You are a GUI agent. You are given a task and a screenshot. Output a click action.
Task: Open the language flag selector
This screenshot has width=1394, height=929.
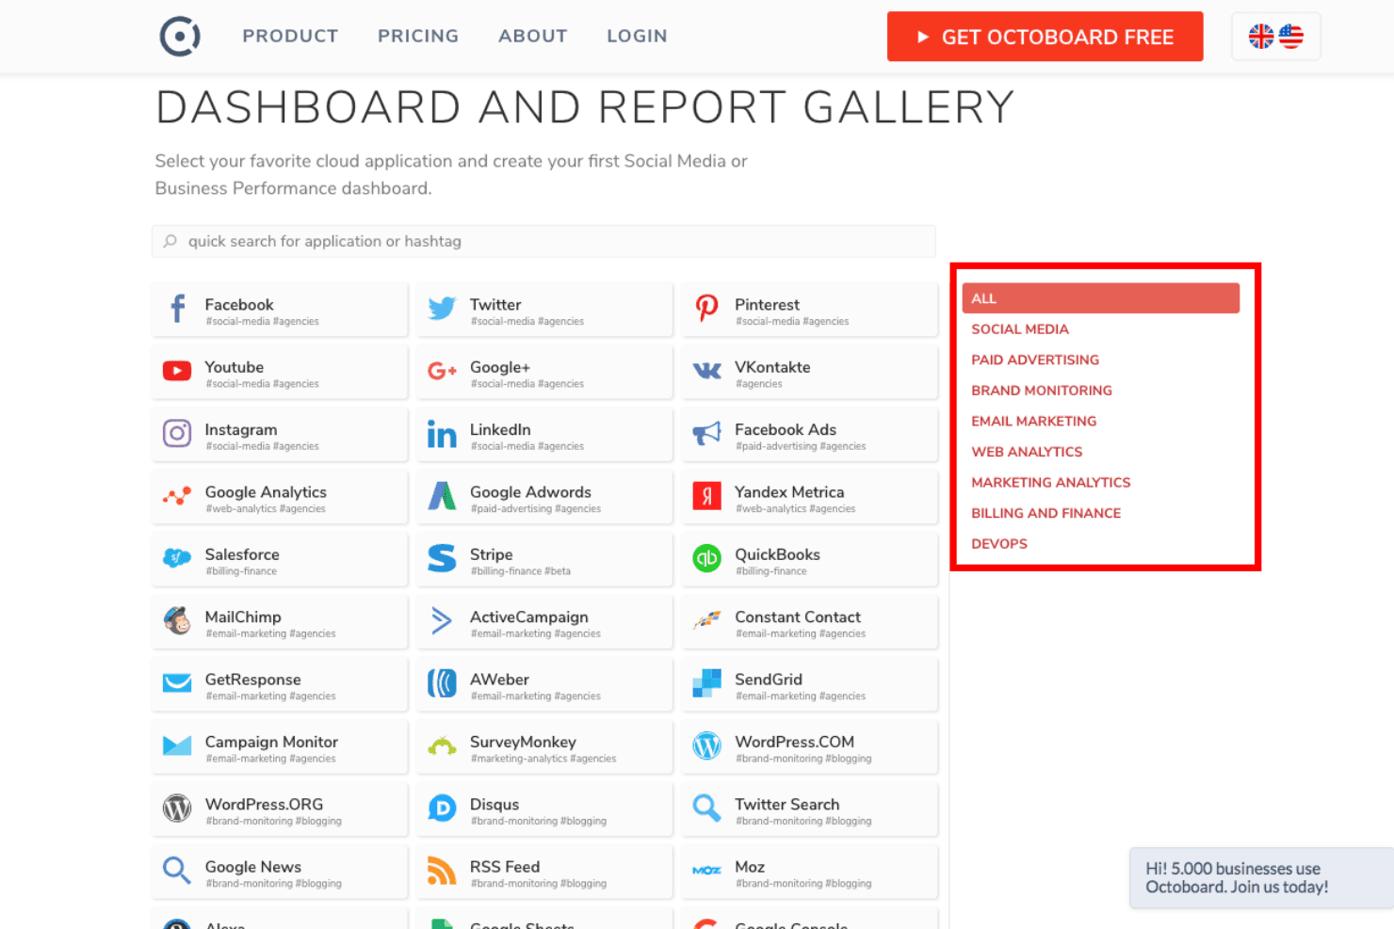pyautogui.click(x=1275, y=37)
